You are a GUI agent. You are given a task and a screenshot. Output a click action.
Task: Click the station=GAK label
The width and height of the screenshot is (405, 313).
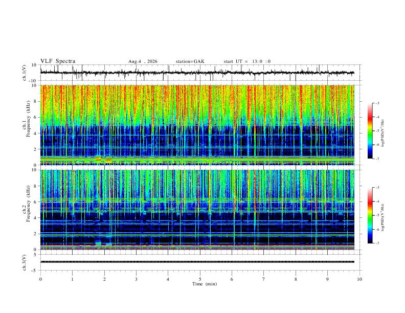(190, 61)
